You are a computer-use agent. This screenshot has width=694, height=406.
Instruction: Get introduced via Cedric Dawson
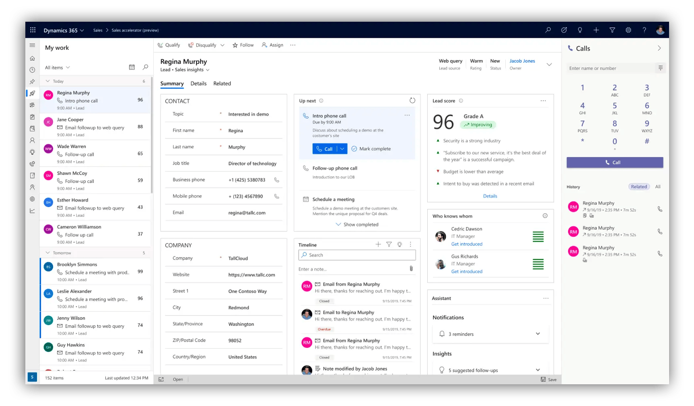[x=467, y=244]
